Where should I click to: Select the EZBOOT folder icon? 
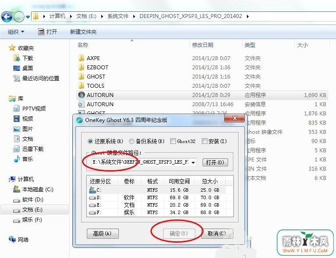point(81,67)
